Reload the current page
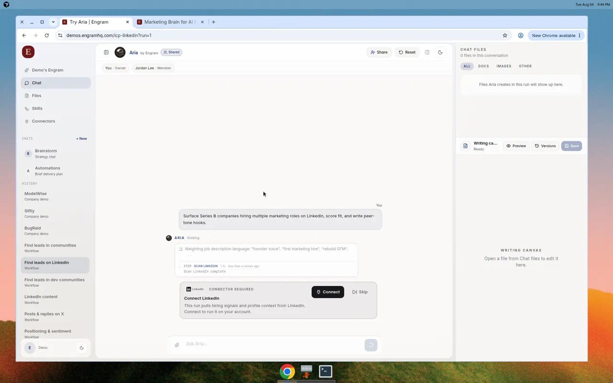This screenshot has width=613, height=383. (46, 35)
